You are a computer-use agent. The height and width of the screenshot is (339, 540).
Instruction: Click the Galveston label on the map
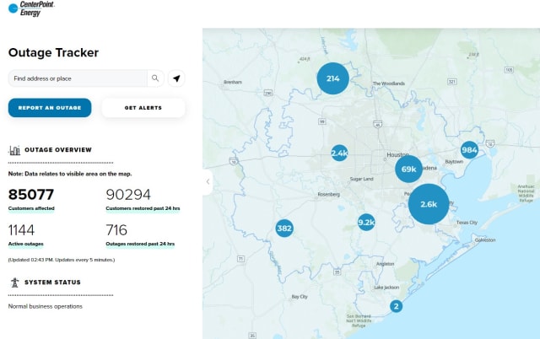pos(485,239)
